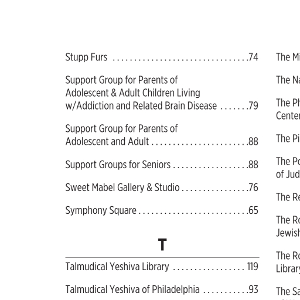This screenshot has height=300, width=300.
Task: Click the horizontal rule under T heading
Action: (x=162, y=258)
